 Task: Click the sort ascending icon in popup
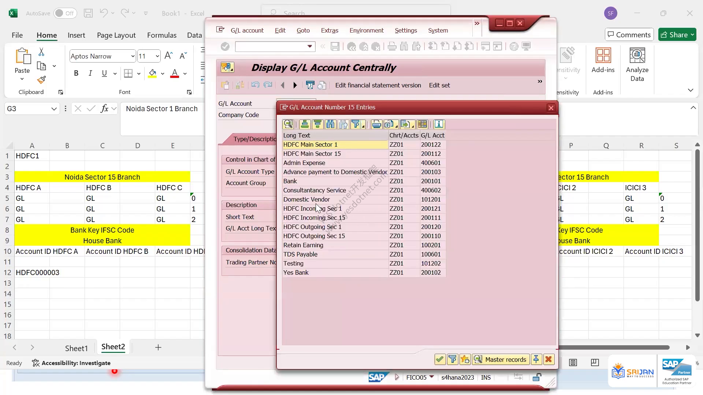click(305, 124)
